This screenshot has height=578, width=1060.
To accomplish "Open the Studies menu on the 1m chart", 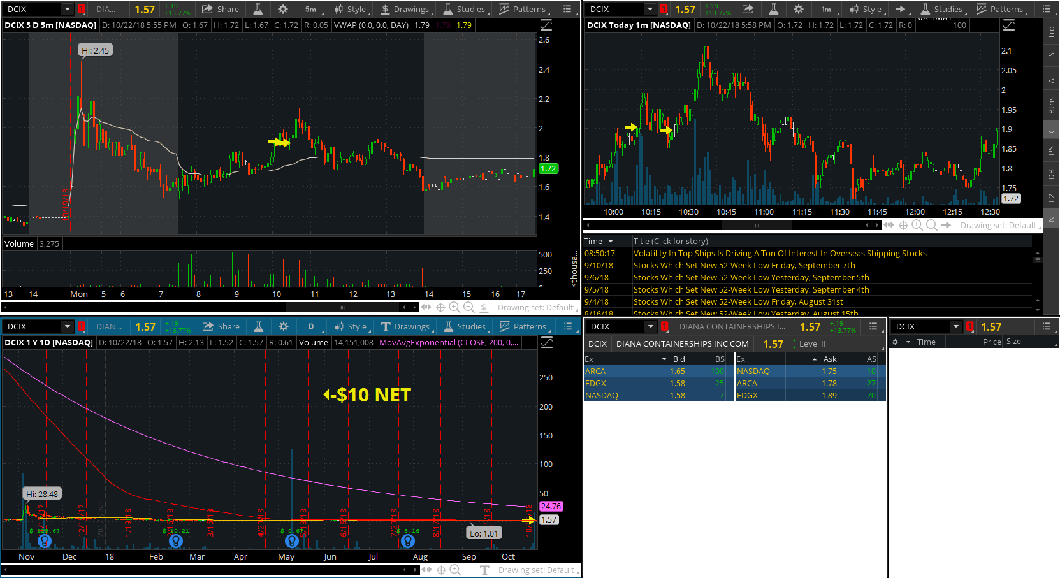I will click(x=942, y=9).
